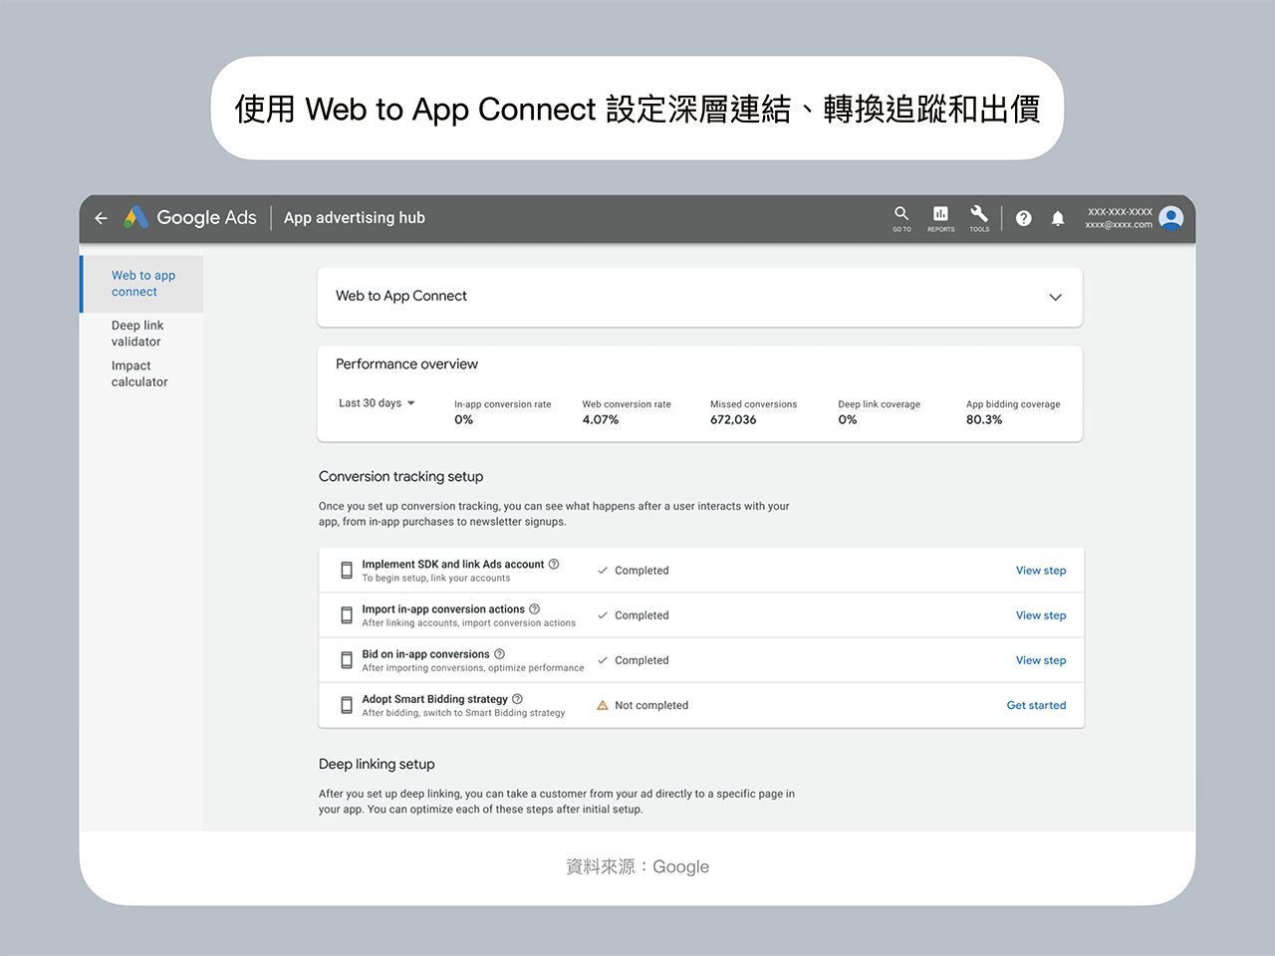The image size is (1275, 956).
Task: Click the Implement SDK row phone icon
Action: [x=347, y=571]
